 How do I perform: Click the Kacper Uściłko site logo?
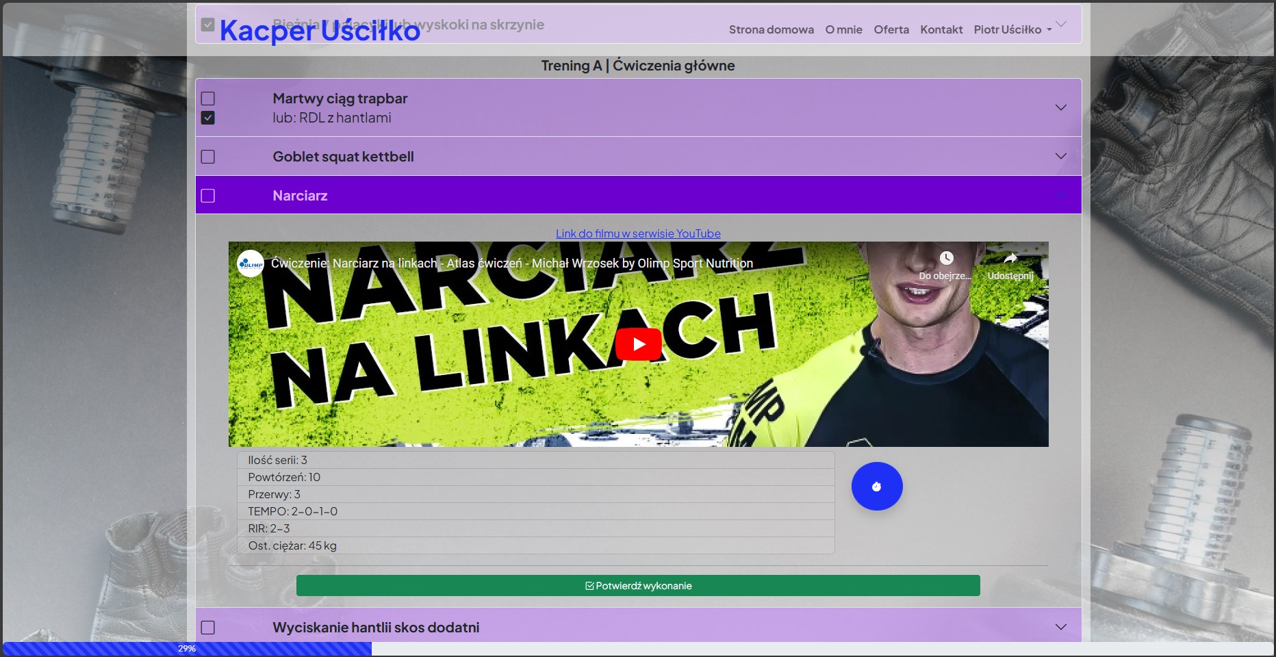tap(320, 31)
